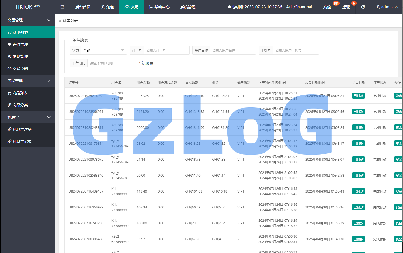Go to 后台首页 tab
The width and height of the screenshot is (403, 253).
83,7
